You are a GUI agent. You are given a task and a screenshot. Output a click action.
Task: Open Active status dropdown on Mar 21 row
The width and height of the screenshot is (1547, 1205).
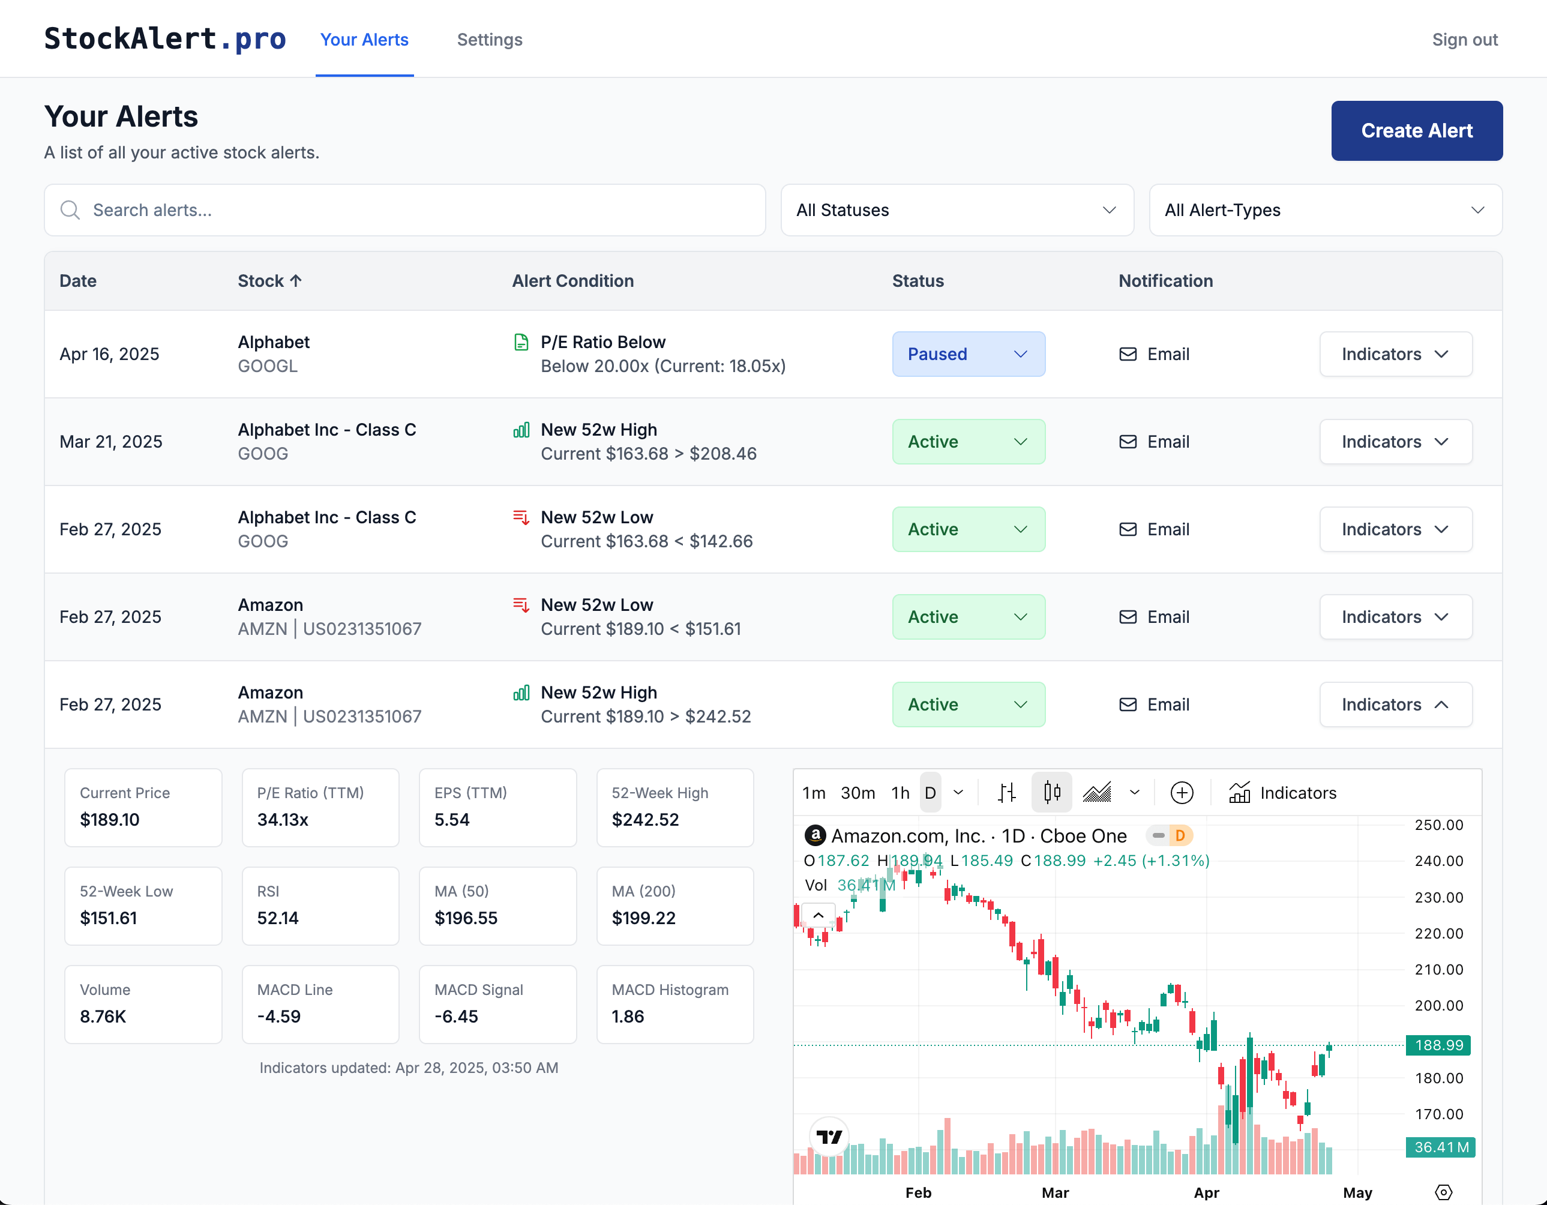point(969,442)
